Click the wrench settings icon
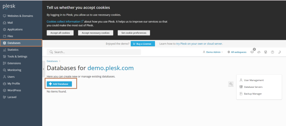This screenshot has width=286, height=126. [x=231, y=84]
